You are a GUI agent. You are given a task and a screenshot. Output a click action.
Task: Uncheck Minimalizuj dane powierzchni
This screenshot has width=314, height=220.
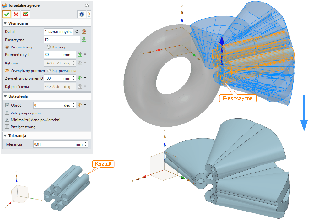pos(8,120)
